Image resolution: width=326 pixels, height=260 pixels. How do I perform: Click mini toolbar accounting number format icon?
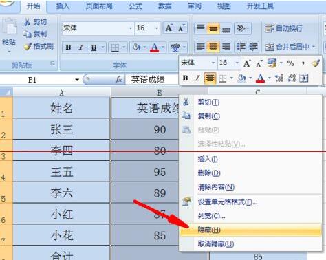272,63
